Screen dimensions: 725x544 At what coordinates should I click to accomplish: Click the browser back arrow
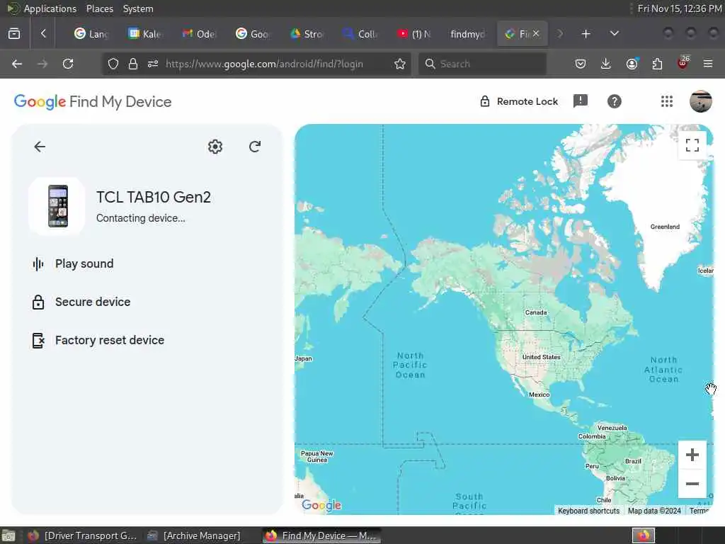pos(17,64)
